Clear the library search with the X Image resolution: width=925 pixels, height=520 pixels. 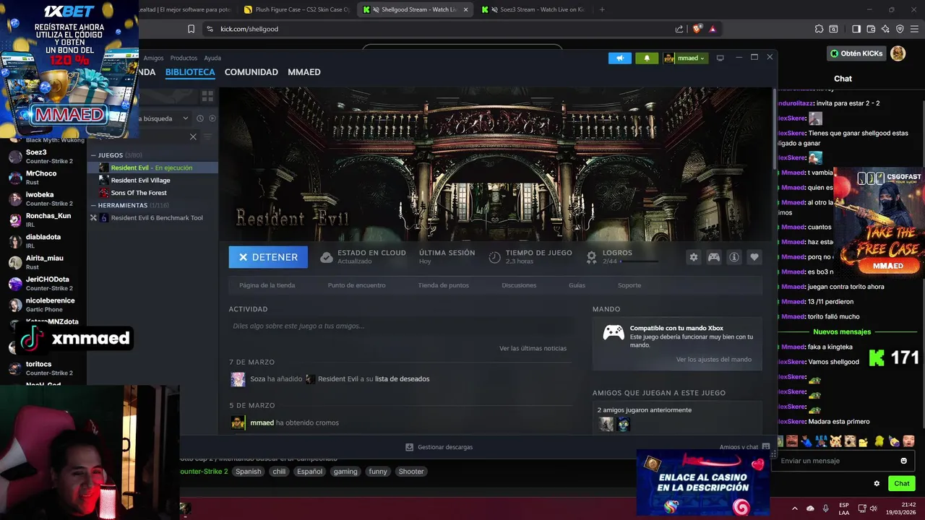[193, 136]
